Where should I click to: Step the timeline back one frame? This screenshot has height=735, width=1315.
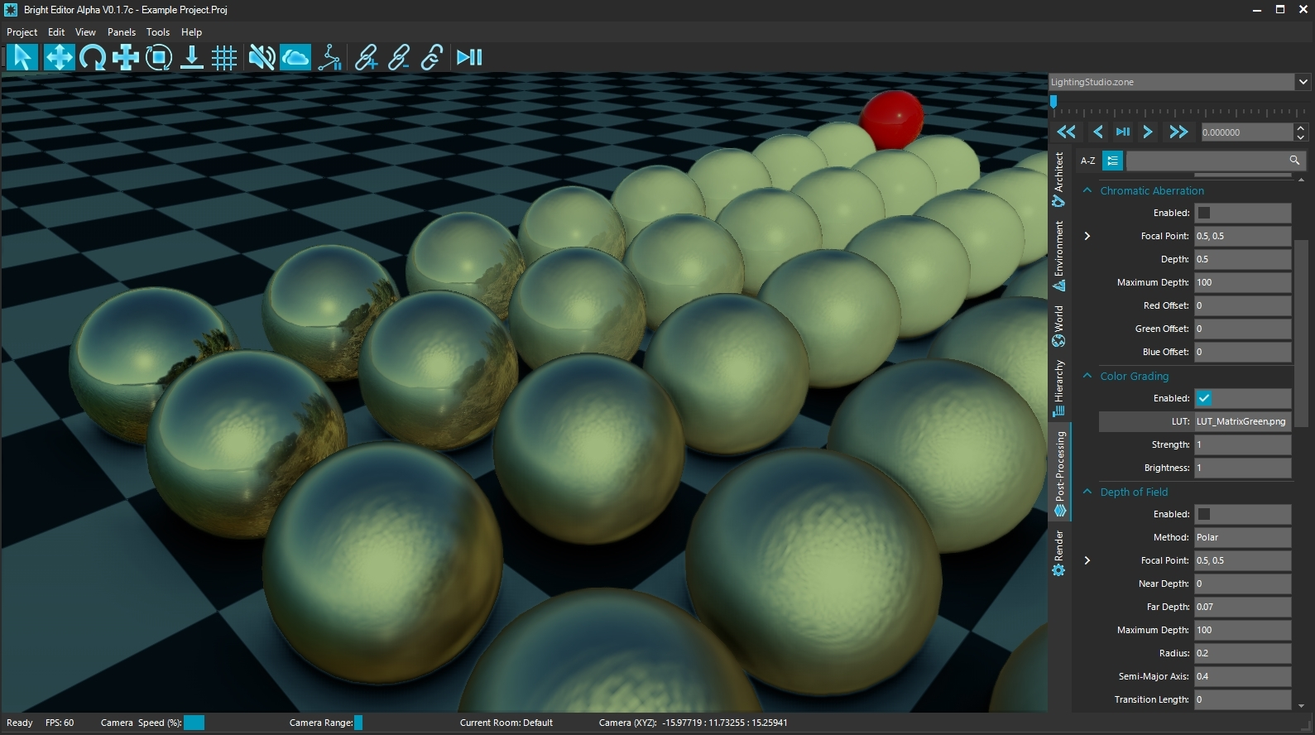click(x=1097, y=132)
